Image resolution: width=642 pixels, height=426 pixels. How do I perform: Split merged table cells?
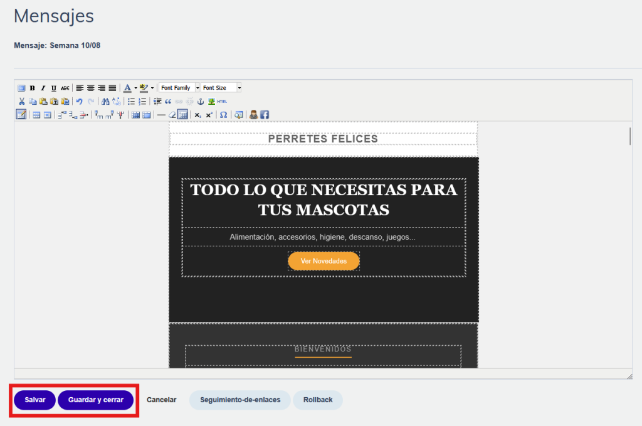tap(135, 115)
